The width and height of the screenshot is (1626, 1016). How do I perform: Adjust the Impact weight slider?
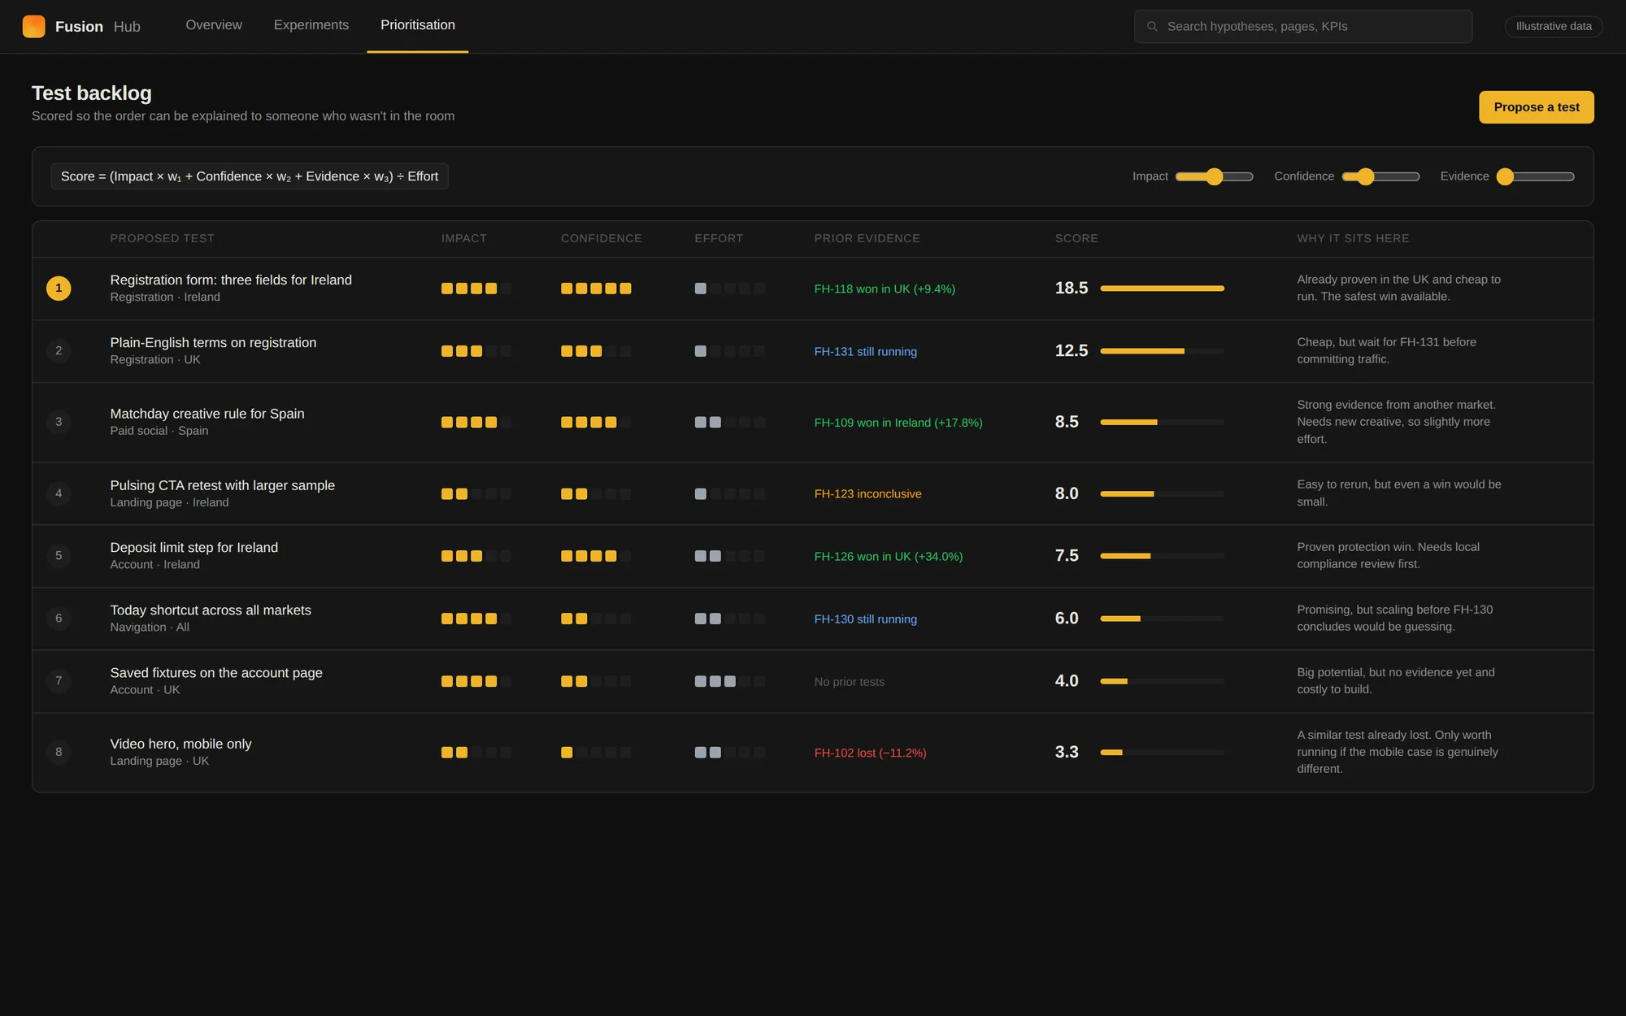point(1214,176)
